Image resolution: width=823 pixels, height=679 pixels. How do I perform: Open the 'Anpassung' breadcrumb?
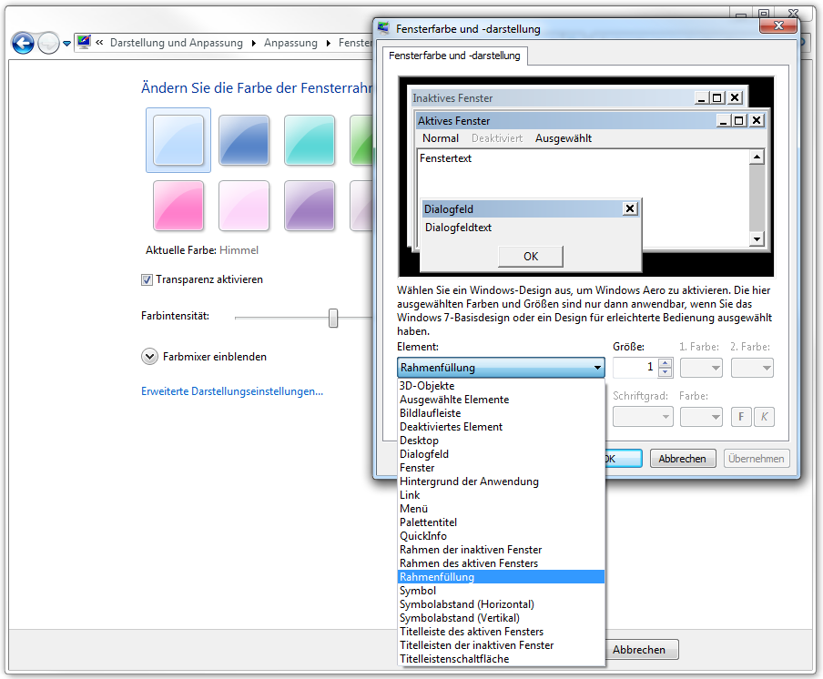pyautogui.click(x=290, y=43)
